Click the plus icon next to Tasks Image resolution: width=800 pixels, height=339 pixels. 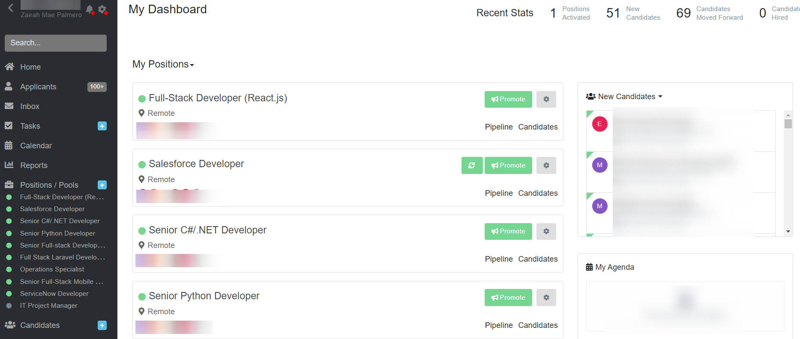tap(102, 126)
